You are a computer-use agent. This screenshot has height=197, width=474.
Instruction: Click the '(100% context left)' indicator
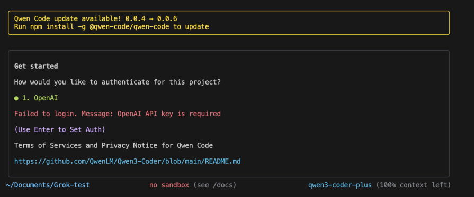413,185
